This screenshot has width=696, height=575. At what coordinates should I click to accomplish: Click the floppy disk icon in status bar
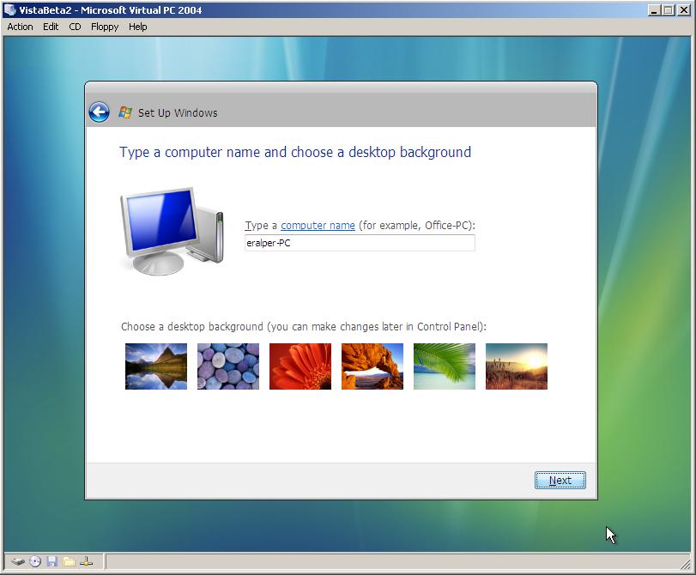click(52, 561)
